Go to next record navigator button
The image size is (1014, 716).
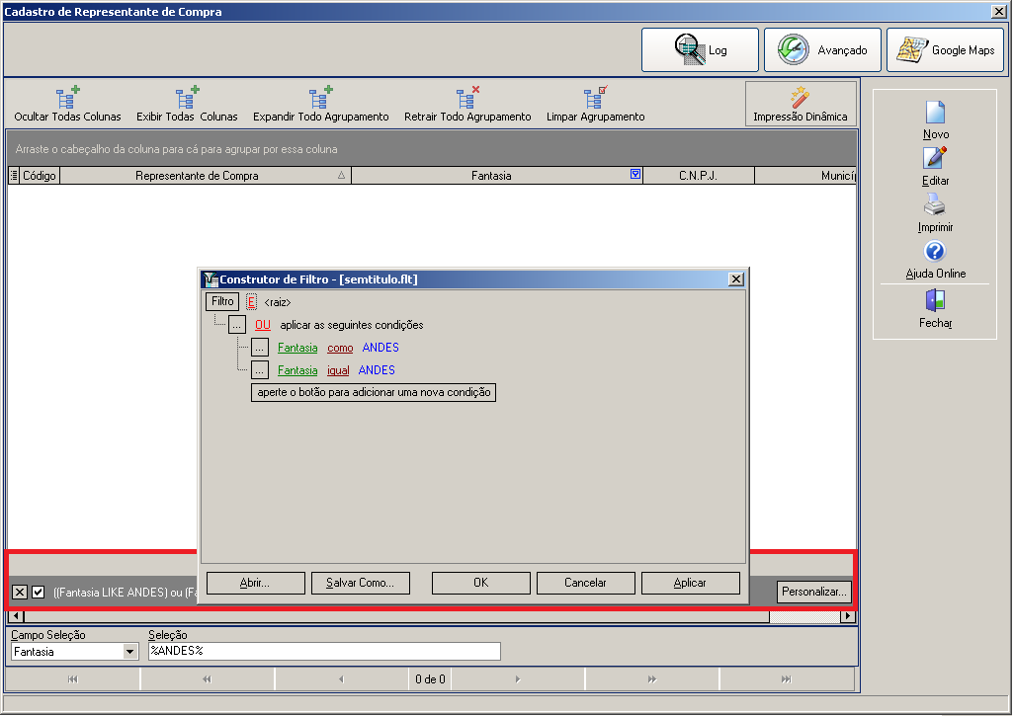click(517, 679)
